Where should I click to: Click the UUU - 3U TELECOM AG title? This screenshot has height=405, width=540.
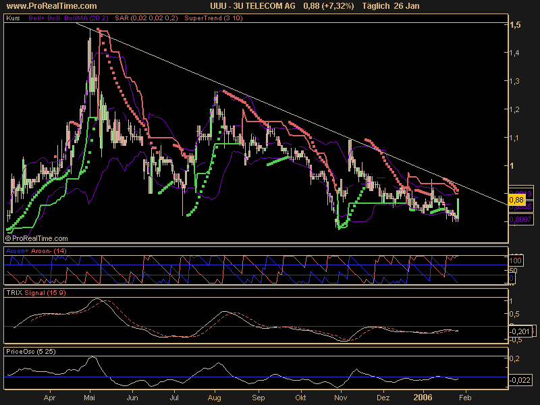click(x=252, y=6)
